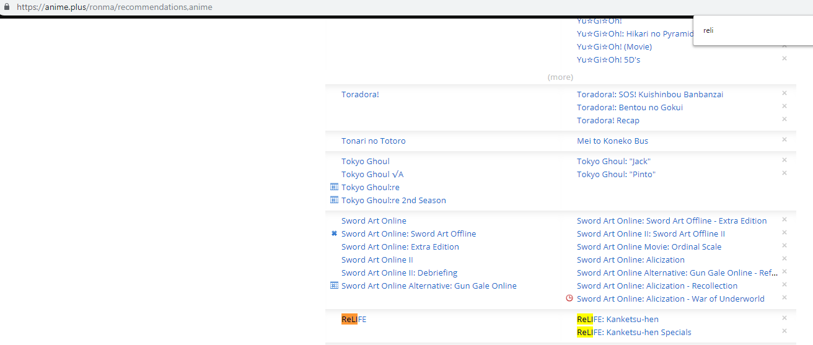813x345 pixels.
Task: Remove Toradora!: SOS! Kuishinbou Banbanzai with its x
Action: [x=784, y=93]
